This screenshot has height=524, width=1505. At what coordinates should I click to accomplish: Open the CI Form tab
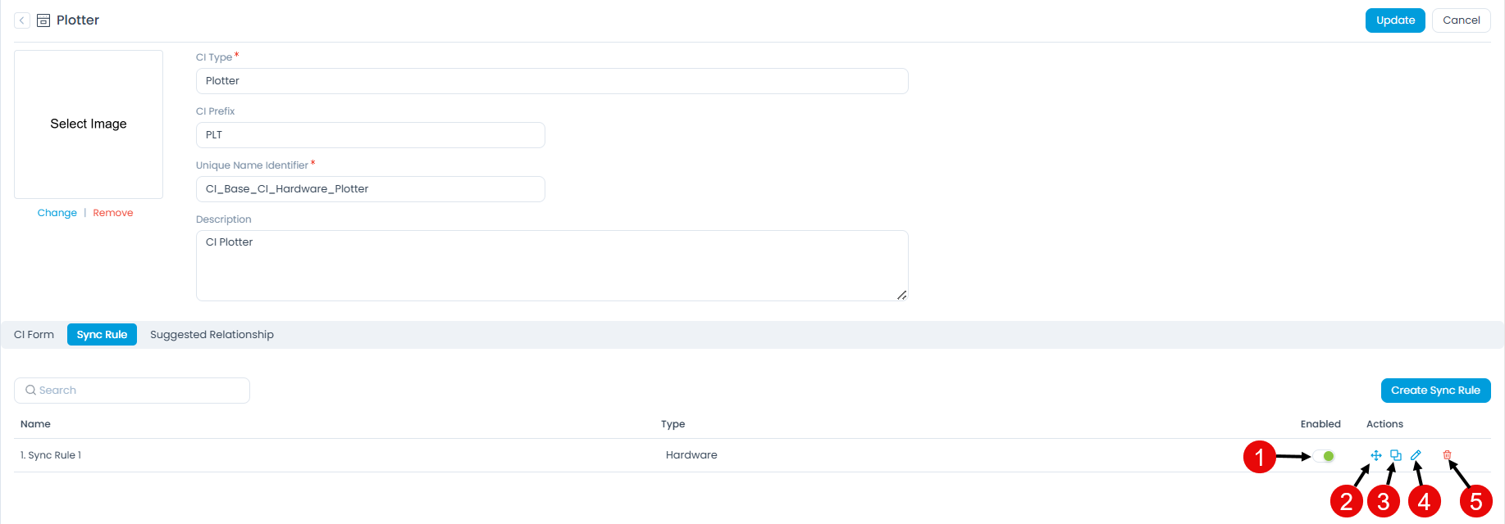click(34, 335)
